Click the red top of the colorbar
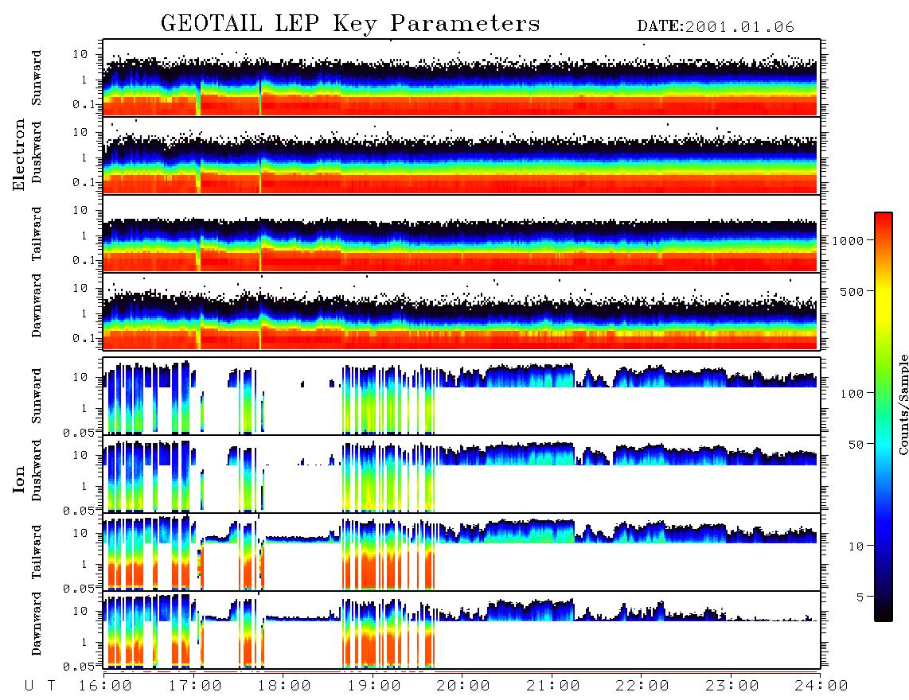The height and width of the screenshot is (700, 909). [x=884, y=220]
